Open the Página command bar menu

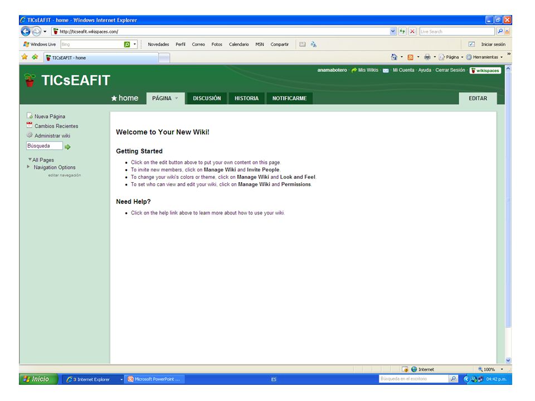[451, 57]
